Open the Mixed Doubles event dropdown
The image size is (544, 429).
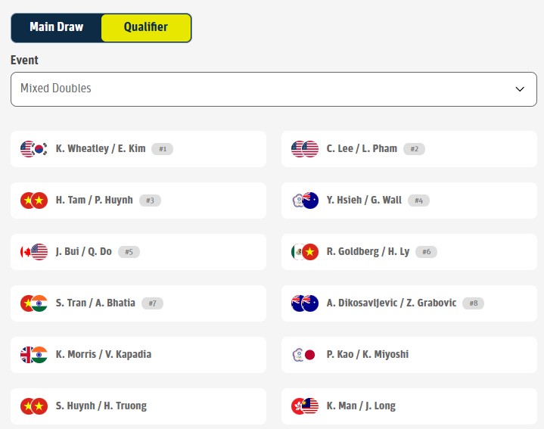click(272, 89)
